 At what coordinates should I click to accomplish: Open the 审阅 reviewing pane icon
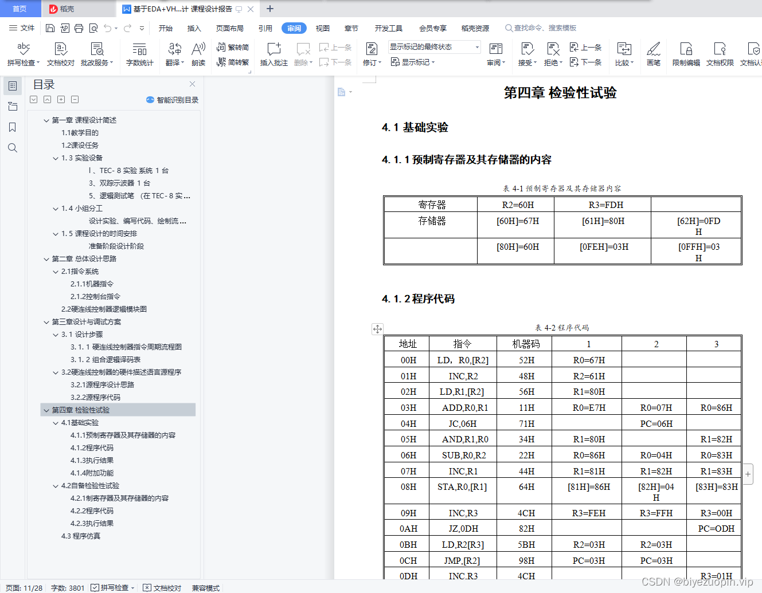coord(496,54)
